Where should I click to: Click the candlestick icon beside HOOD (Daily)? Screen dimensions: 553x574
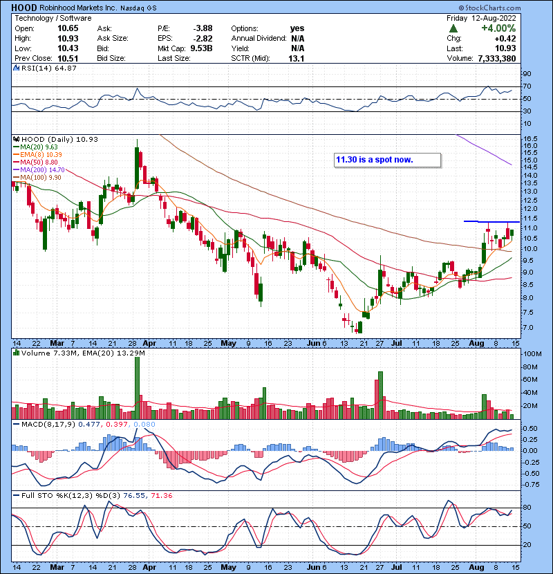point(16,139)
